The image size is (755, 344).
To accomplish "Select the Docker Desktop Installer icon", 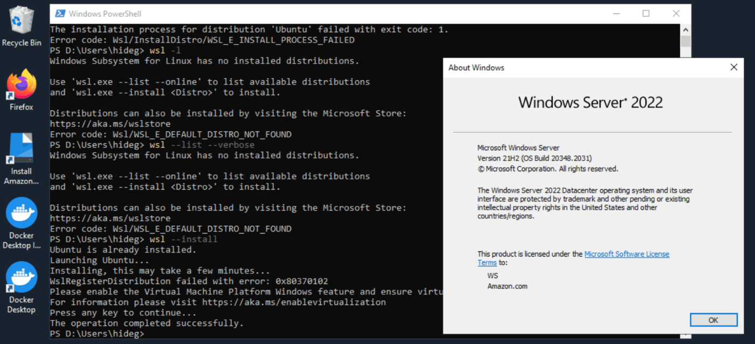I will point(22,223).
